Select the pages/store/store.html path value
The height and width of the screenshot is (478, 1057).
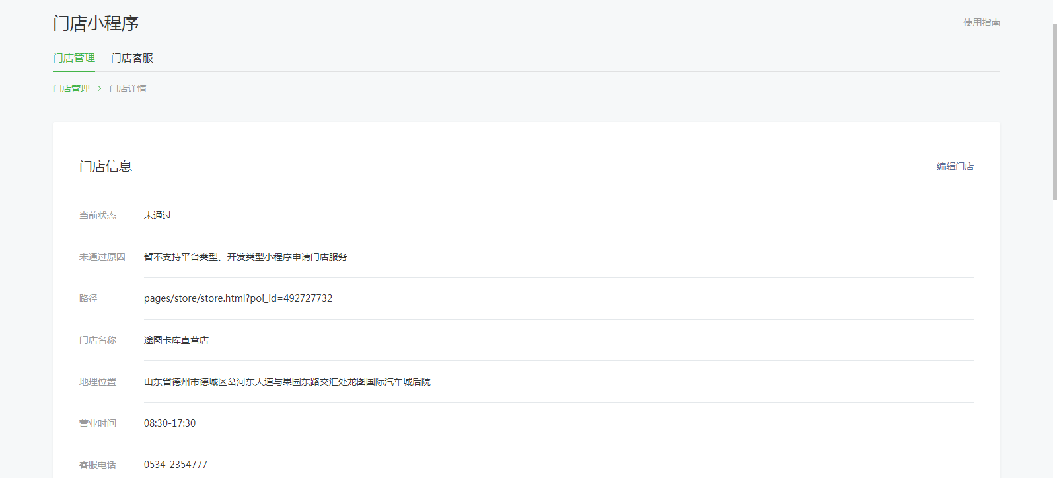(x=238, y=298)
